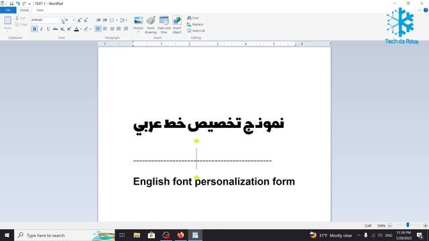Screen dimensions: 429x241
Task: Select Align text right
Action: (x=112, y=29)
